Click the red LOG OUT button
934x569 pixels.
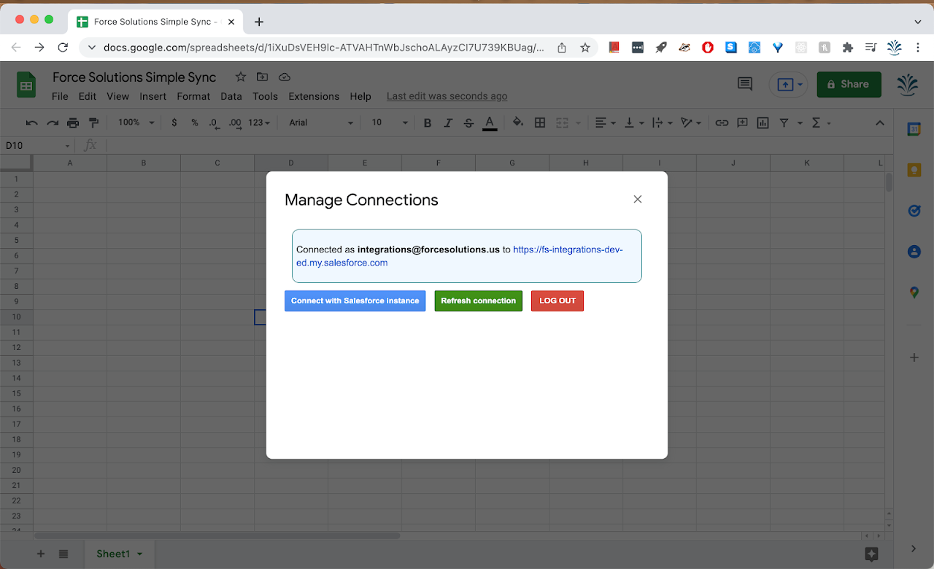557,301
